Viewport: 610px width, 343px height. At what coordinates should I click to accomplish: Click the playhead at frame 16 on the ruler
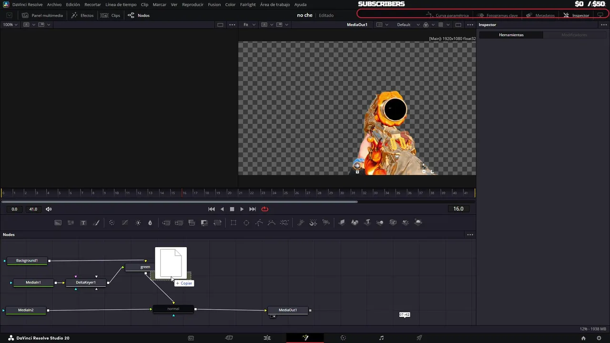pos(184,192)
